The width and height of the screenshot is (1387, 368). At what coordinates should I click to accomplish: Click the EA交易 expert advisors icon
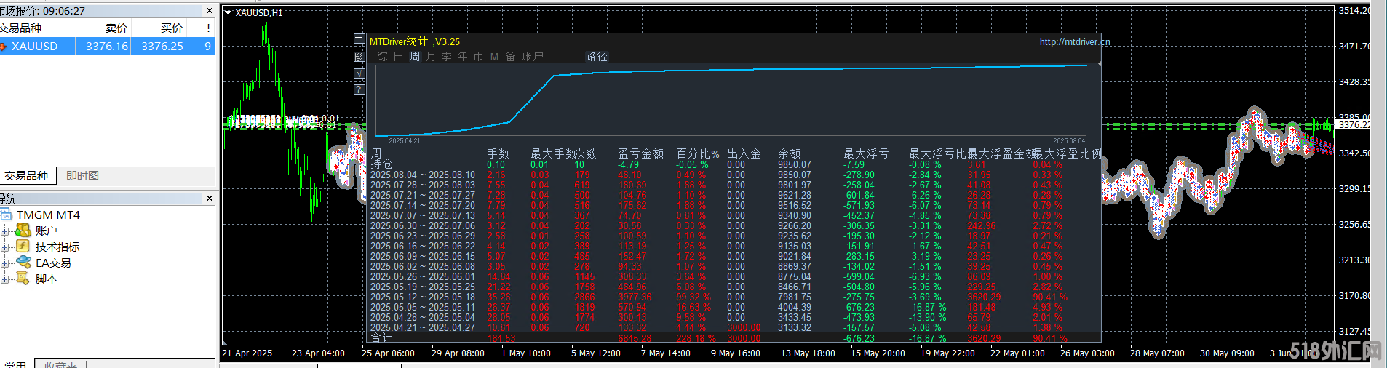coord(23,263)
